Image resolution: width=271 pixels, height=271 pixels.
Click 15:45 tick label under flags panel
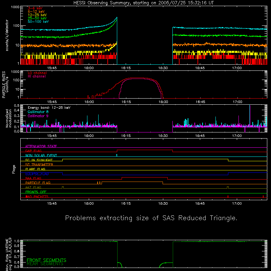tap(52, 204)
